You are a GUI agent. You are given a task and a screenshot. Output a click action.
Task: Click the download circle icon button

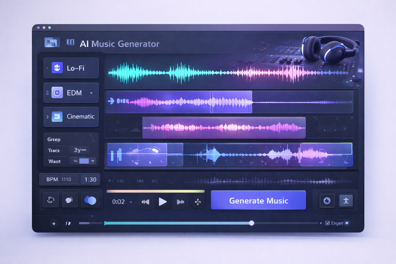pos(327,201)
